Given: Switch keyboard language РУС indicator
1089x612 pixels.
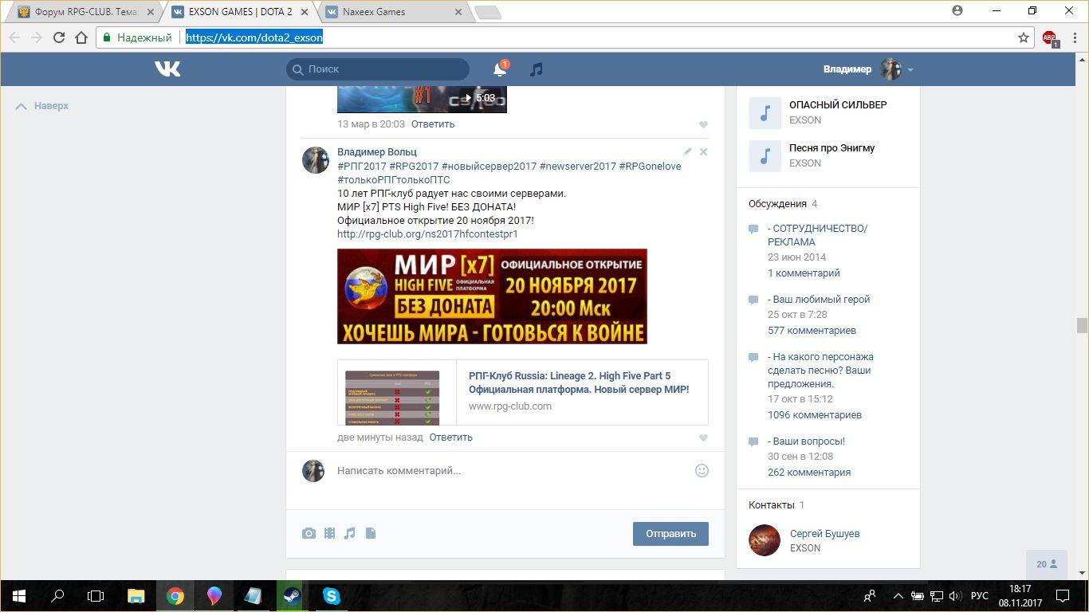Looking at the screenshot, I should tap(980, 595).
